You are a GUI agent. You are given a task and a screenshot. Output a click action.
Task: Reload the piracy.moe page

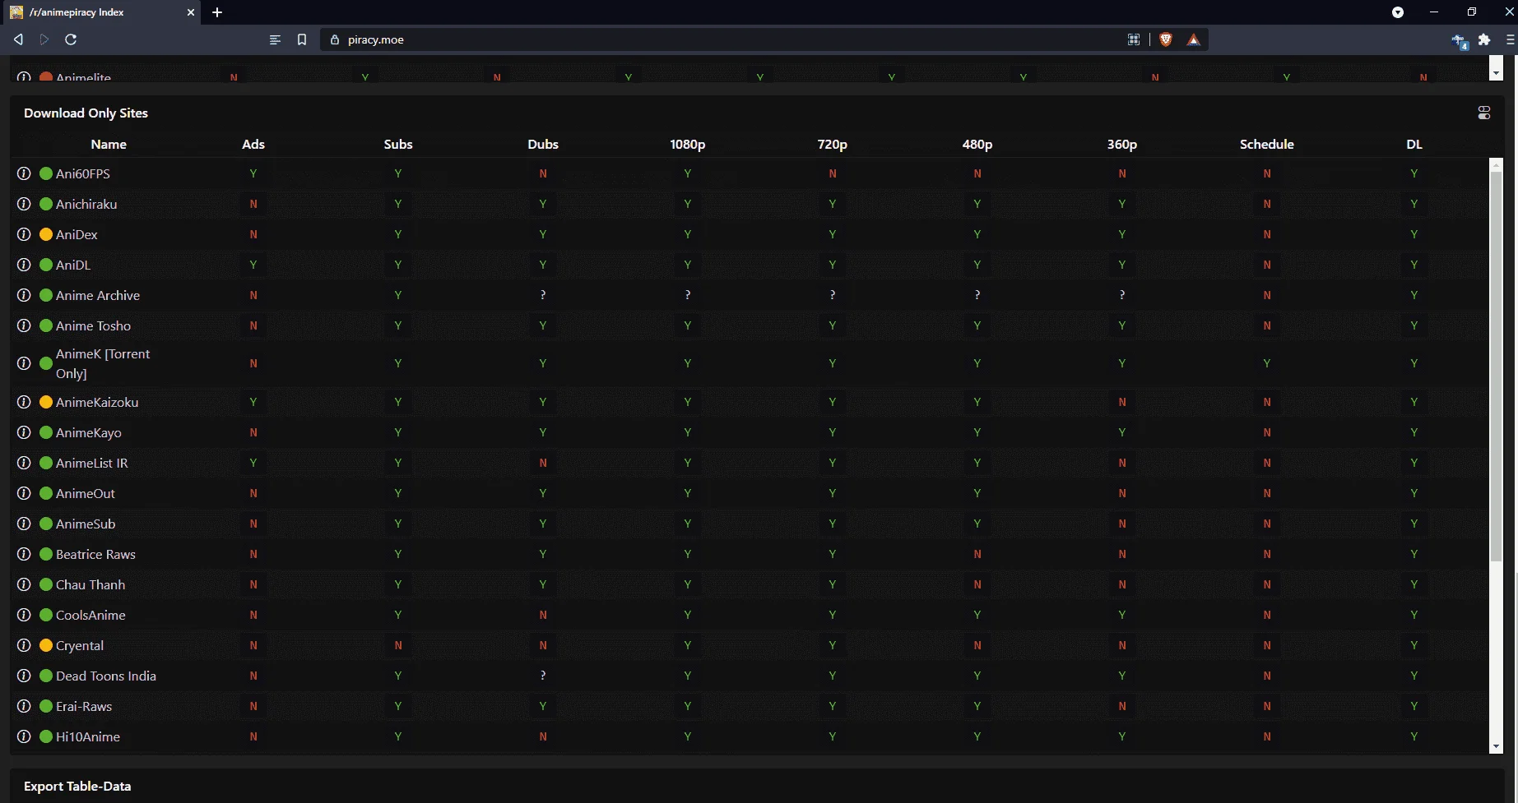(x=71, y=39)
